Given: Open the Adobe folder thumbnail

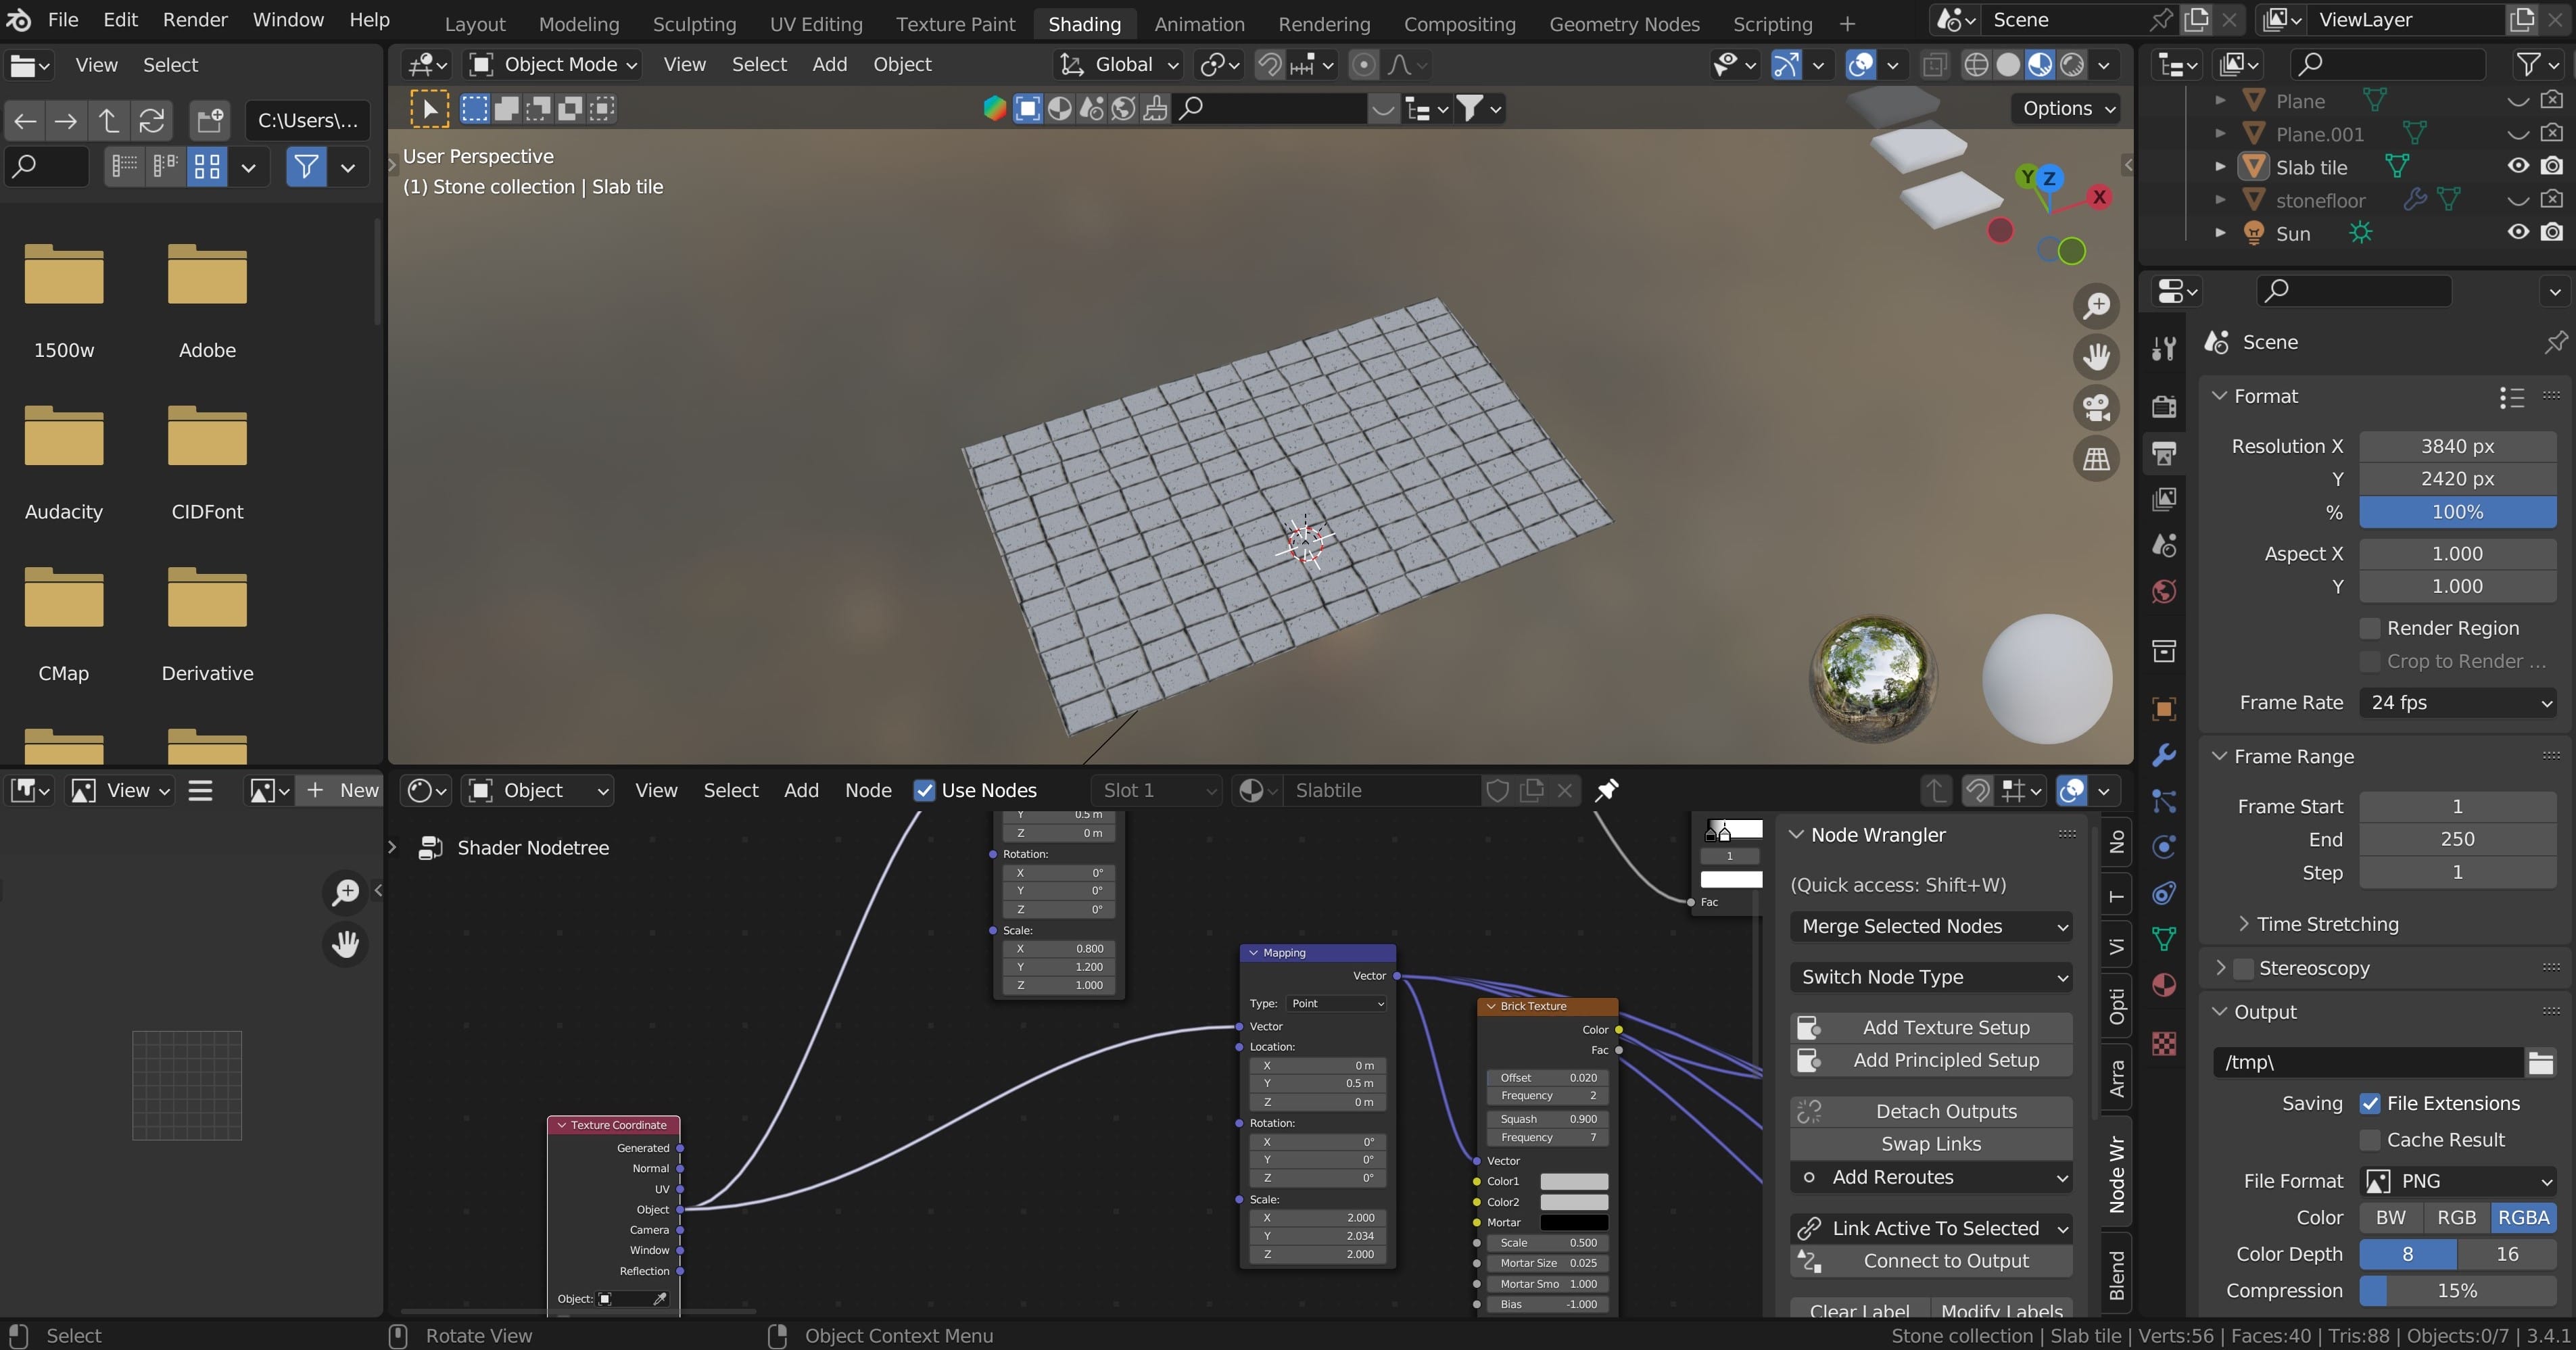Looking at the screenshot, I should [x=207, y=276].
